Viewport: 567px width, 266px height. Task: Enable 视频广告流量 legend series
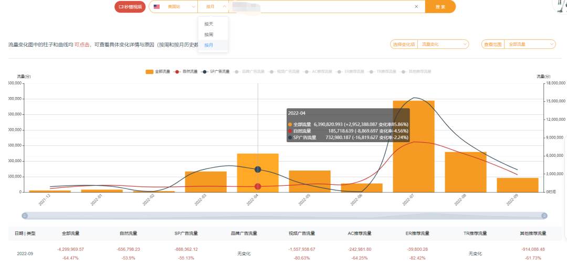[x=284, y=71]
